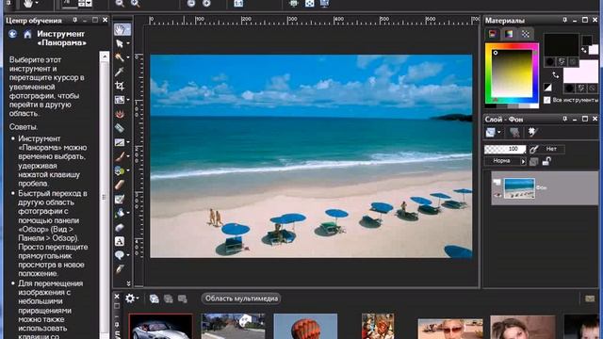The height and width of the screenshot is (339, 603).
Task: Select the Picture Tube tool icon
Action: coord(120,199)
